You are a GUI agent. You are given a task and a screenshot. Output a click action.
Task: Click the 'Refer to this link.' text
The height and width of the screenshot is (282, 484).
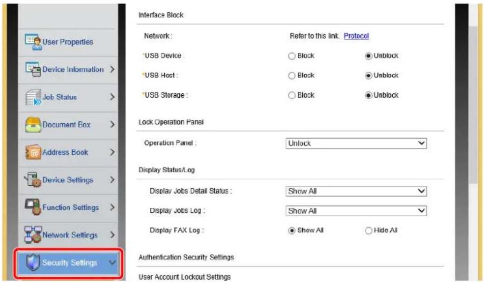coord(315,36)
